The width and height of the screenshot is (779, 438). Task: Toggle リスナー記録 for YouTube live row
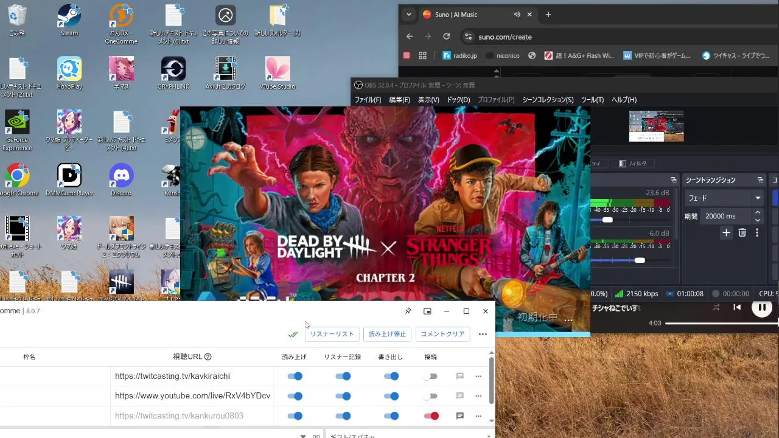point(343,396)
